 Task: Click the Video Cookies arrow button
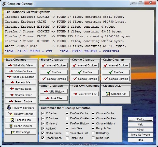[x=21, y=71]
